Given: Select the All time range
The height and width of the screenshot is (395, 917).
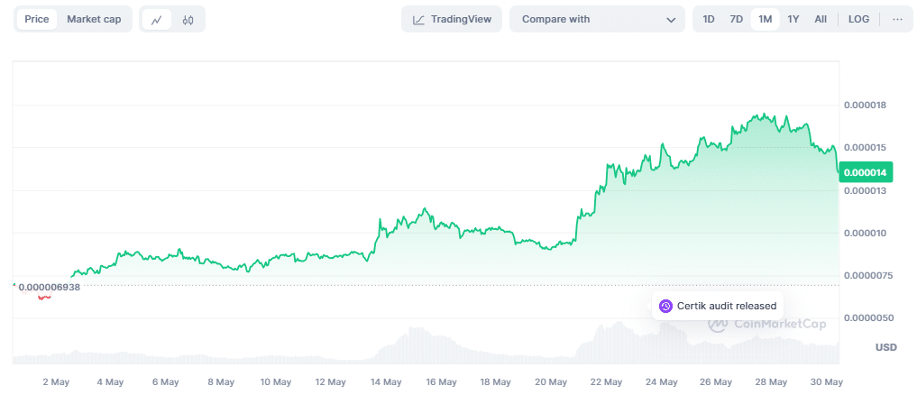Looking at the screenshot, I should coord(821,19).
